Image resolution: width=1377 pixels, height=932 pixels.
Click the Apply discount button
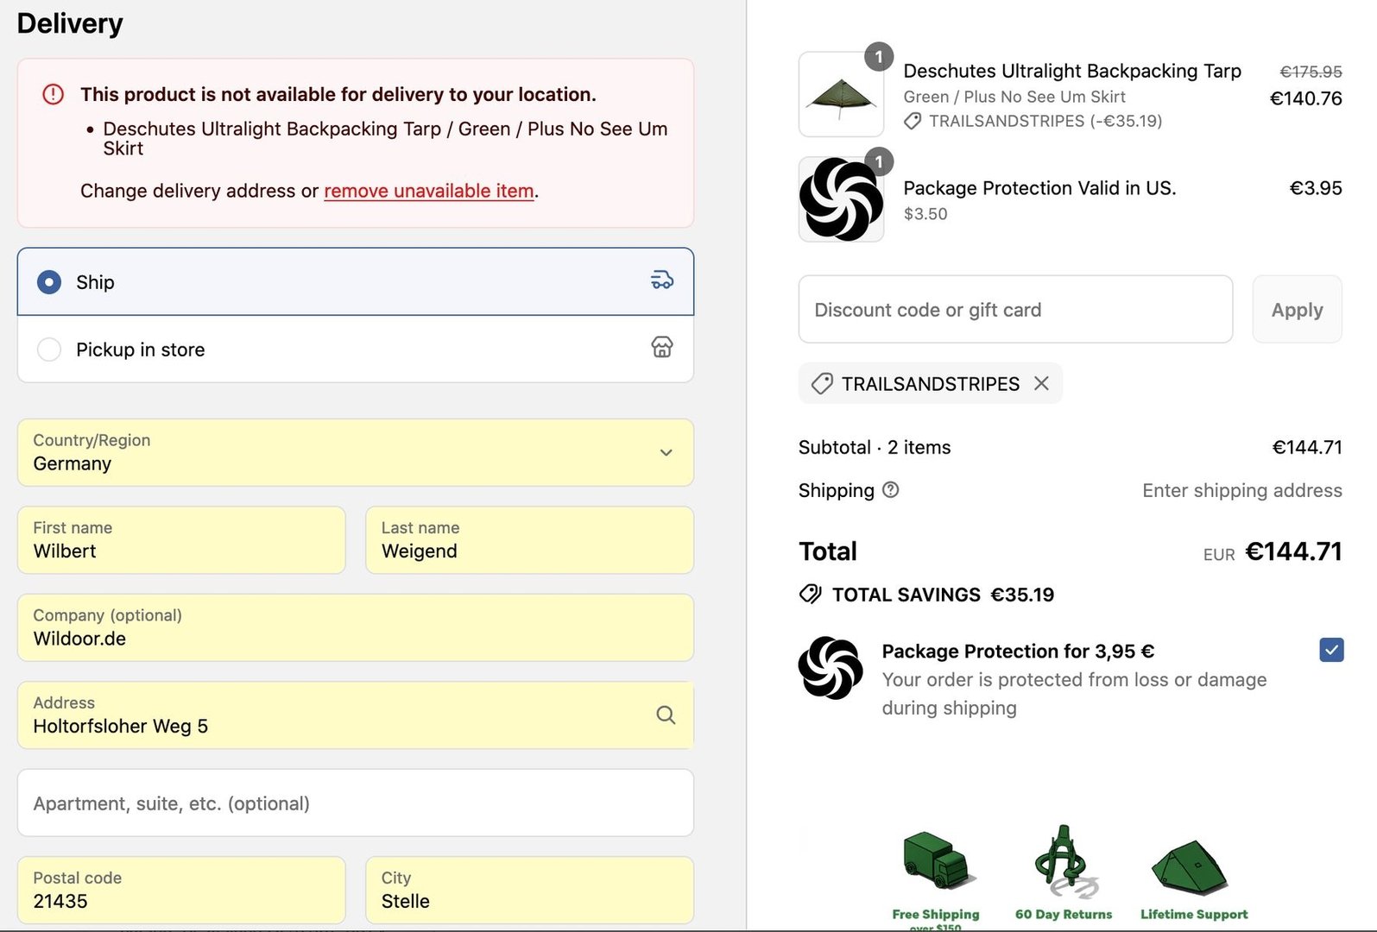click(x=1296, y=310)
